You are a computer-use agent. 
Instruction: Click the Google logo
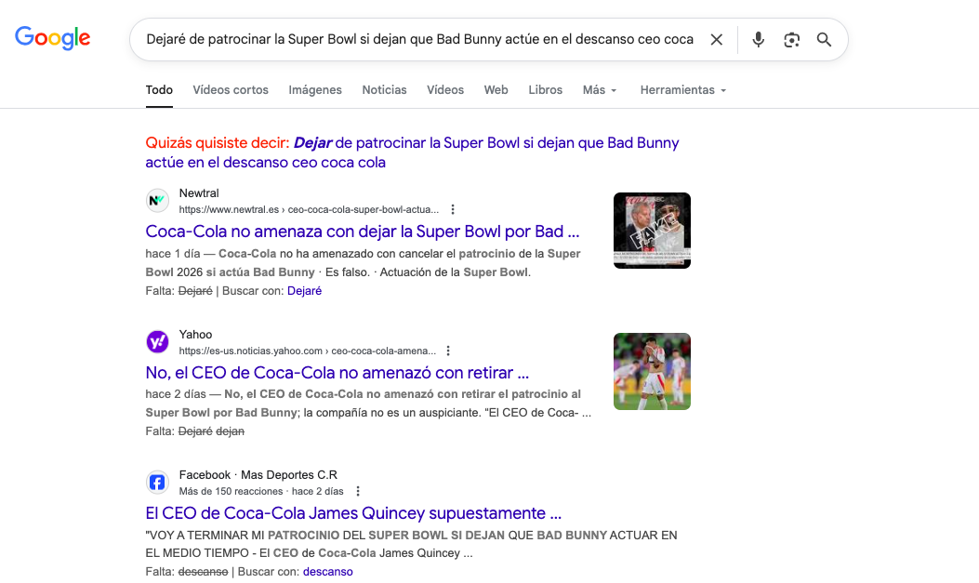tap(53, 38)
